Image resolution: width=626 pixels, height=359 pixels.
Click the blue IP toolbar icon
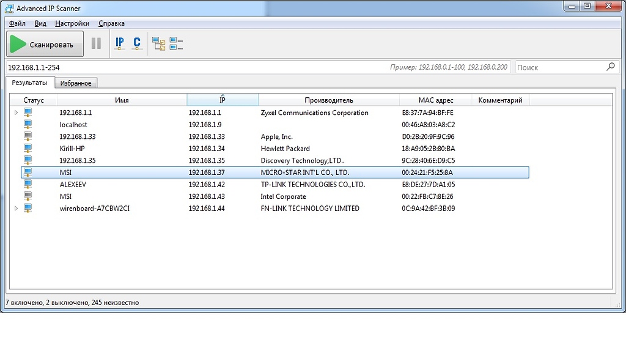[x=120, y=44]
